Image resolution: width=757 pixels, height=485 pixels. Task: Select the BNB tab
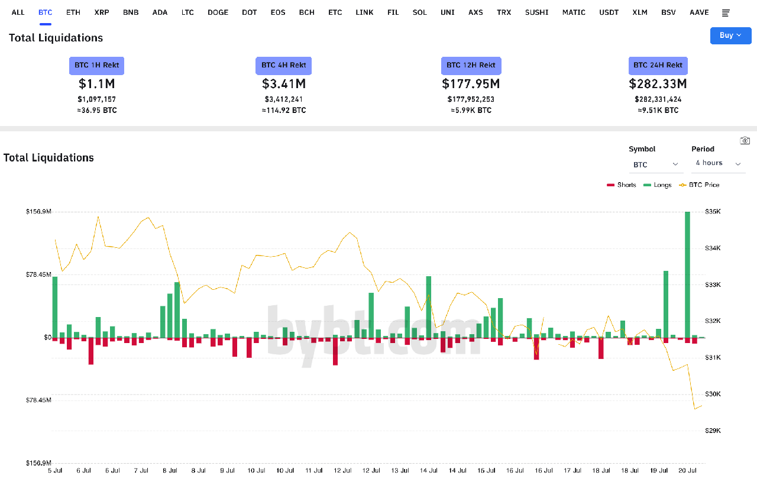(x=131, y=12)
